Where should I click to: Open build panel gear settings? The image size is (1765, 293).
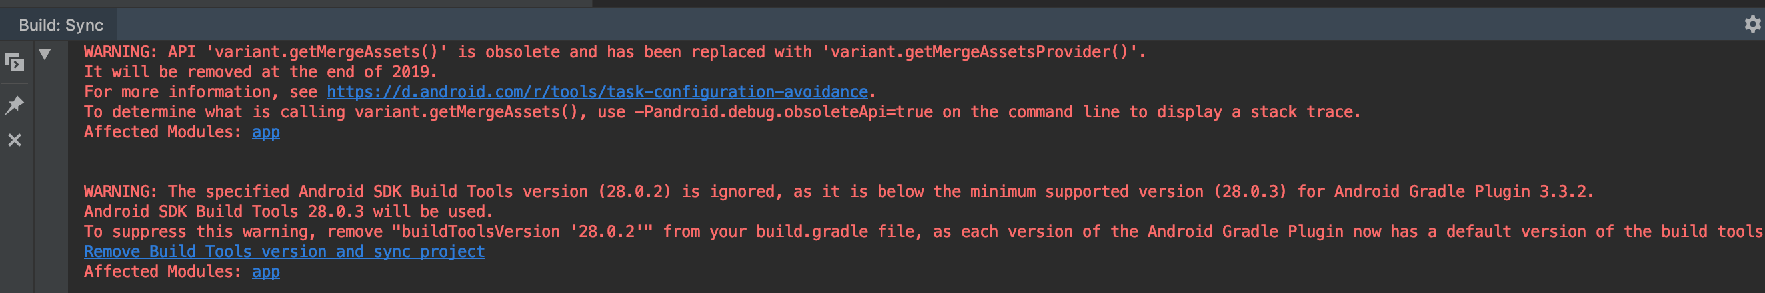(1752, 25)
